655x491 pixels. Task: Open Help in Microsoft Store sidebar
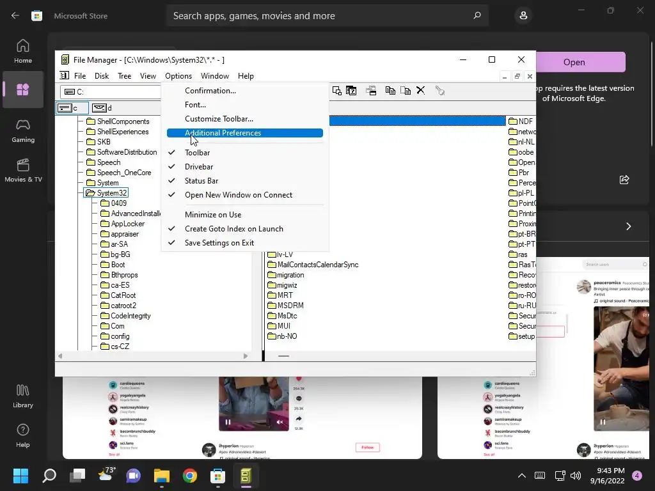(23, 436)
